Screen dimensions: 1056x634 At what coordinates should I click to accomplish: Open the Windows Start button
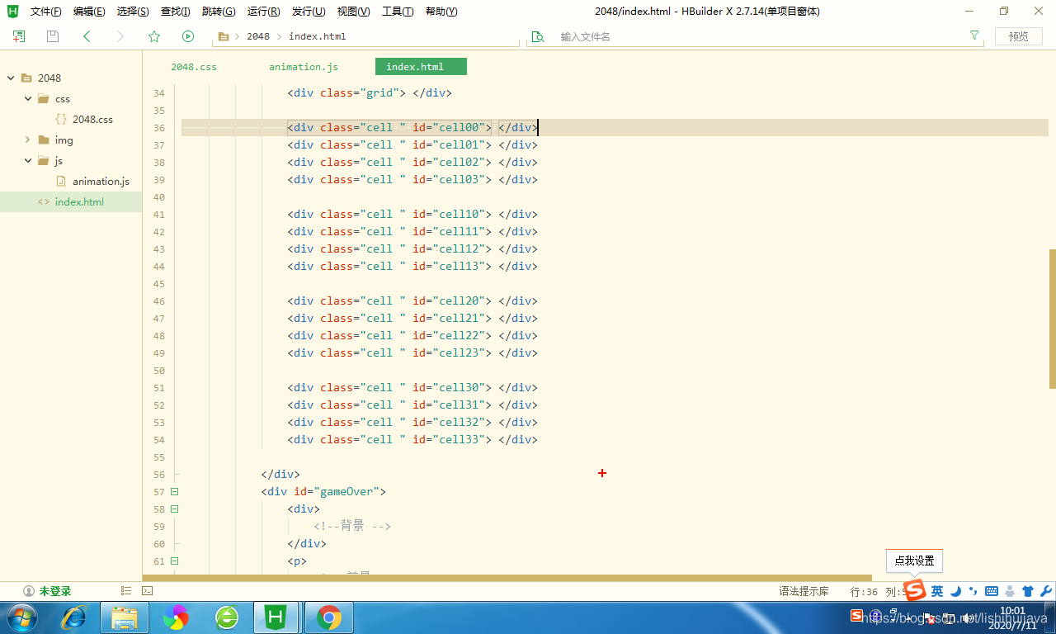coord(22,617)
